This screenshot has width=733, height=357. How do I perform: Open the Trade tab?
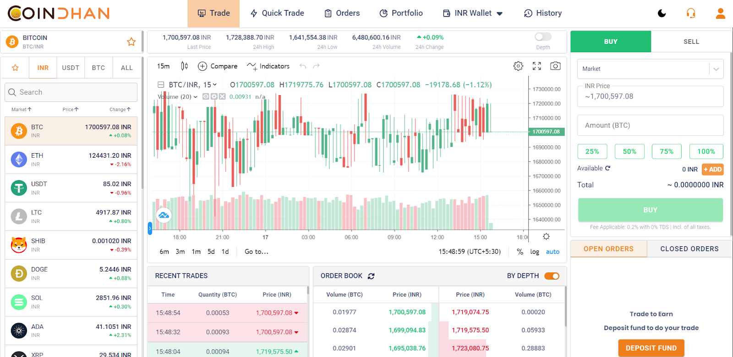[x=213, y=13]
